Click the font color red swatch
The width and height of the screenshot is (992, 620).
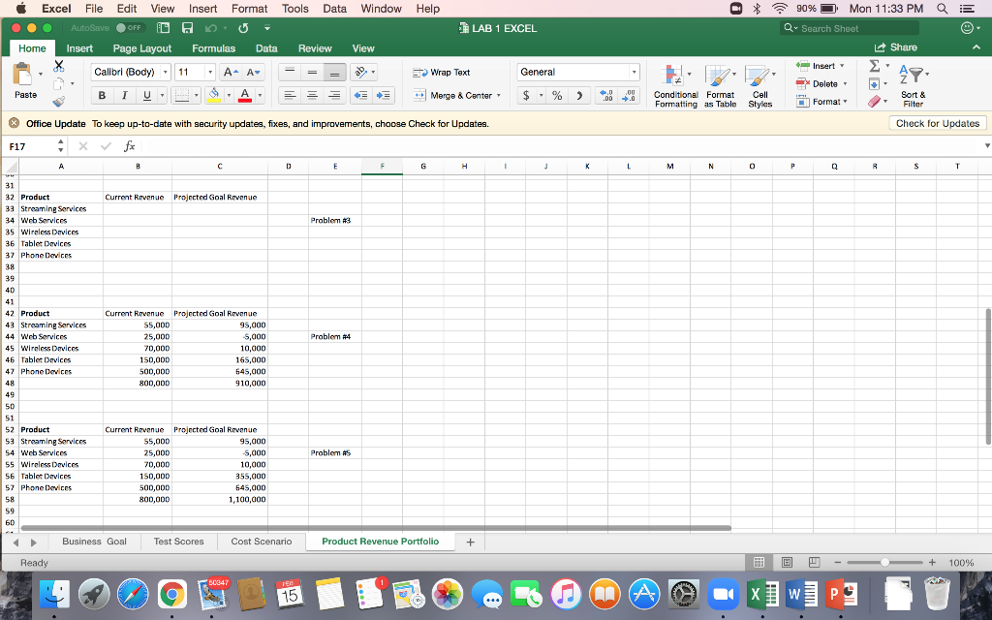(245, 96)
